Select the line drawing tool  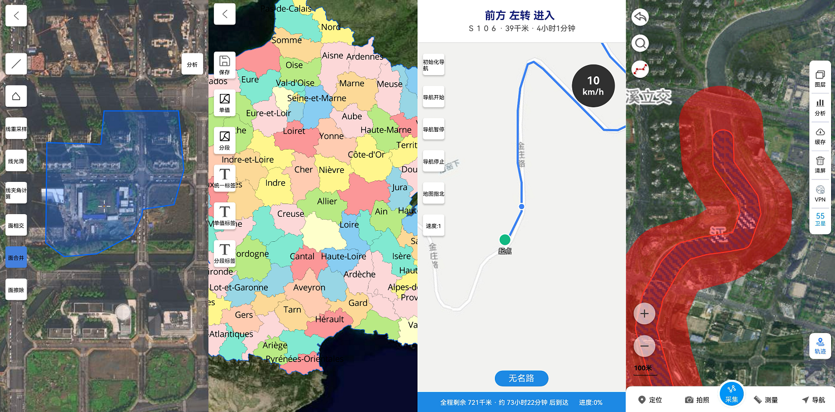16,64
